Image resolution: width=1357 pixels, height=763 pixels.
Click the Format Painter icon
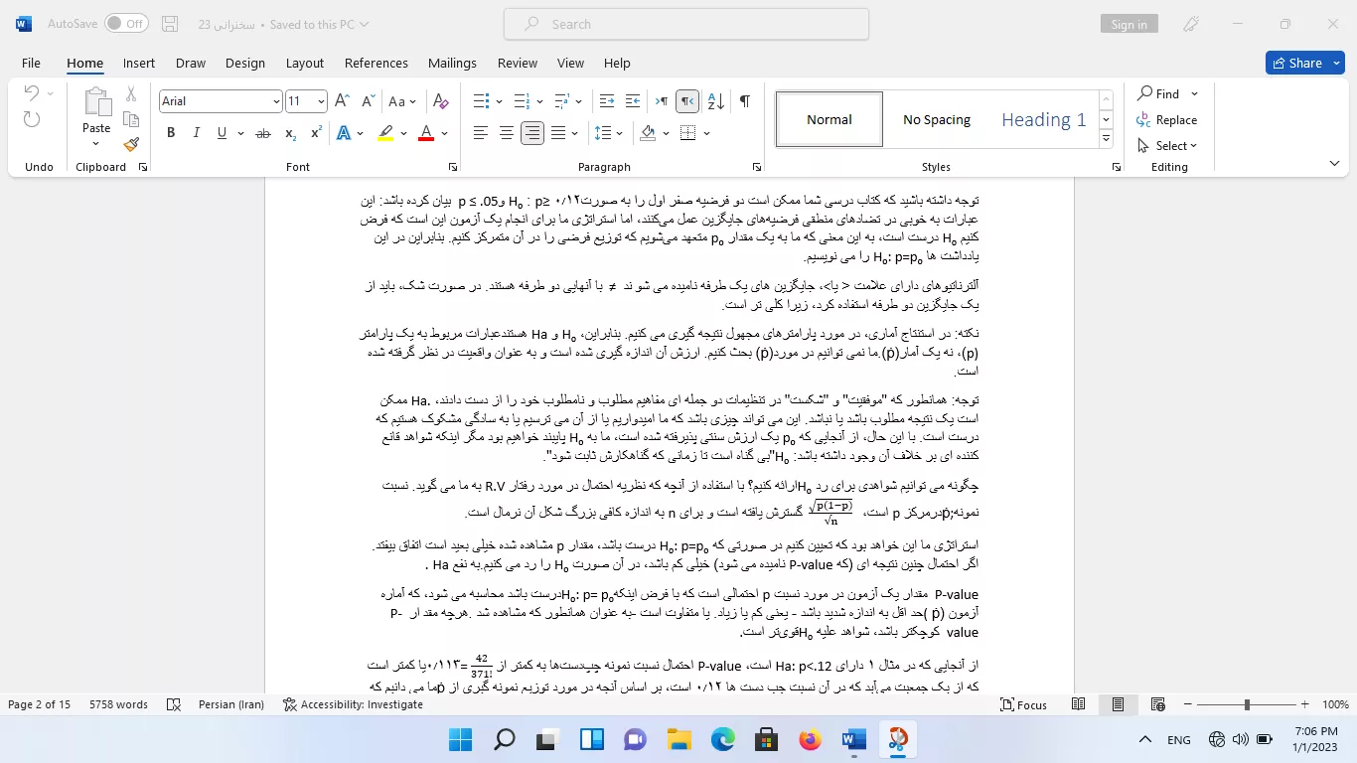coord(131,145)
